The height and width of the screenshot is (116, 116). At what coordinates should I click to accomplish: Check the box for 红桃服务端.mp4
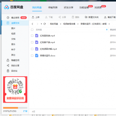32,36
